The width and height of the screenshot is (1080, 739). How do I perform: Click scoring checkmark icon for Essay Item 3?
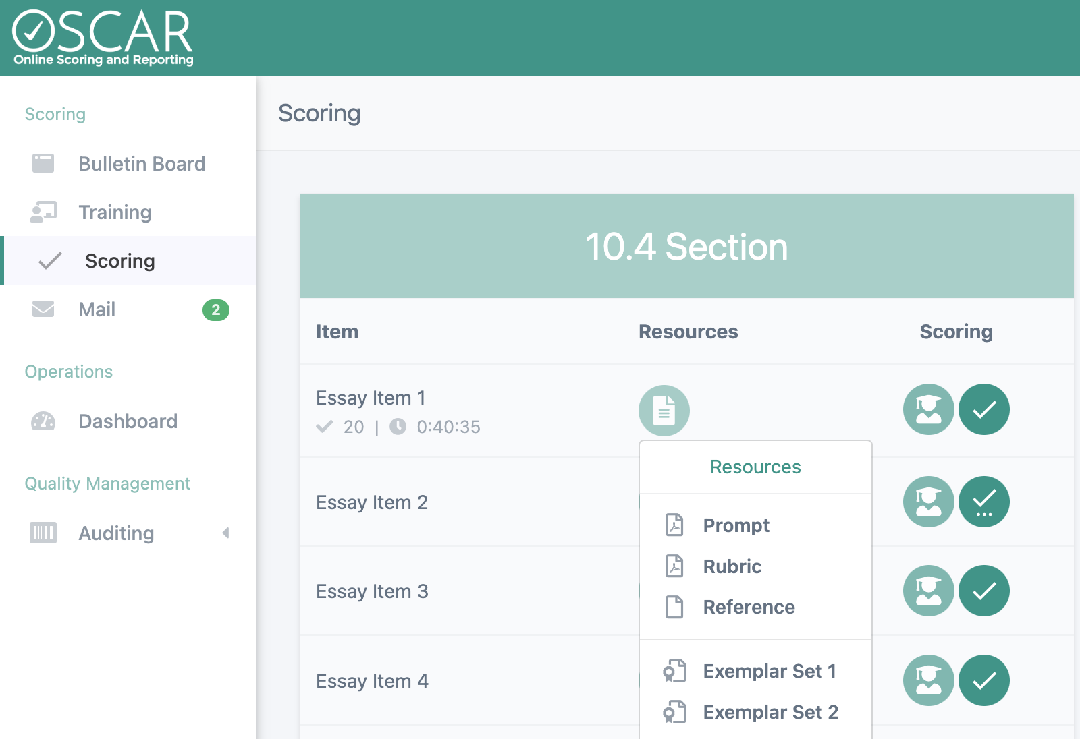pyautogui.click(x=983, y=591)
